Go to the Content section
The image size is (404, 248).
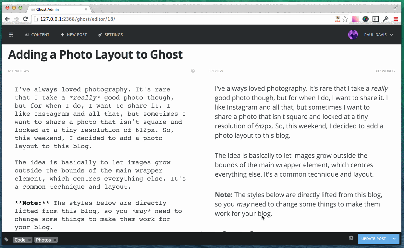(x=37, y=35)
